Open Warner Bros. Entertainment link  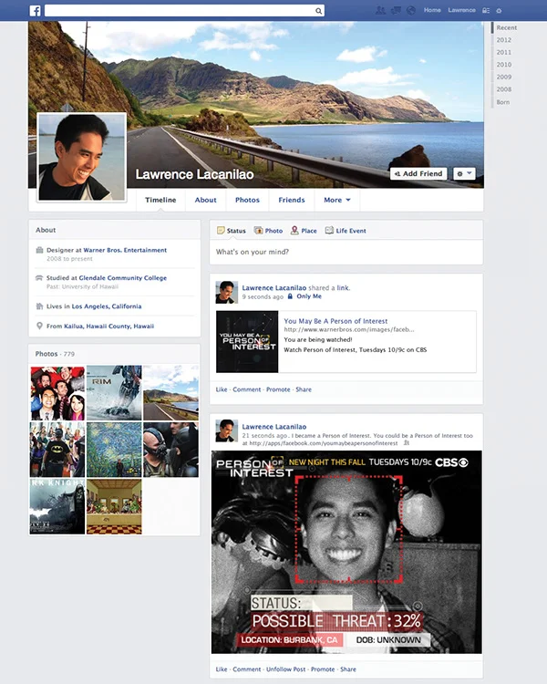(125, 250)
